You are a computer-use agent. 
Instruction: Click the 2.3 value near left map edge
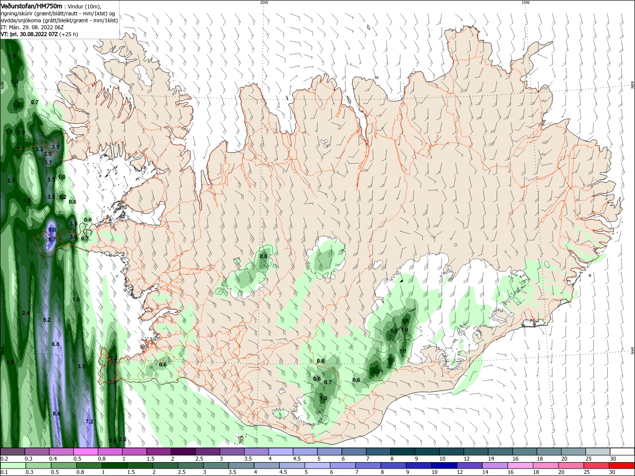tap(11, 180)
